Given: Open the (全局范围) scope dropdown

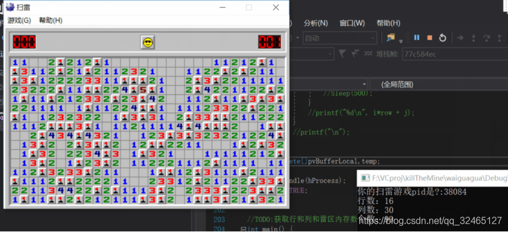Looking at the screenshot, I should 439,85.
